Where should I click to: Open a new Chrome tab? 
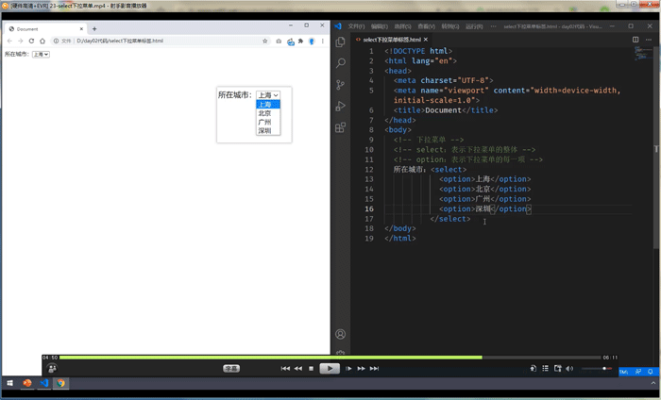tap(94, 29)
